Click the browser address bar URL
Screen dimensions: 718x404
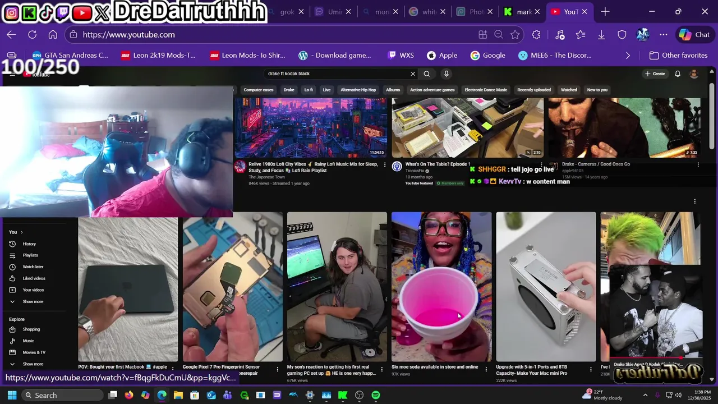click(129, 35)
